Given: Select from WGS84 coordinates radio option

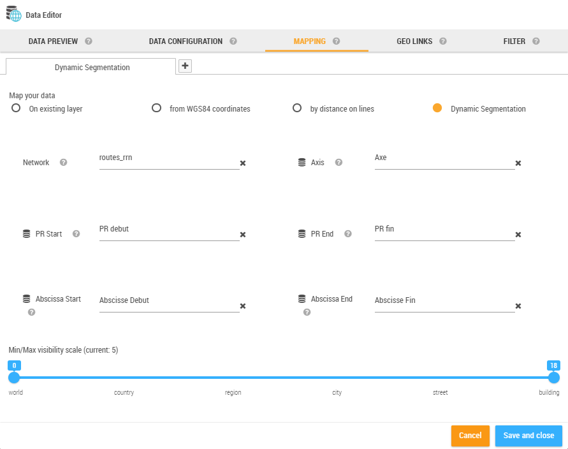Looking at the screenshot, I should tap(156, 108).
